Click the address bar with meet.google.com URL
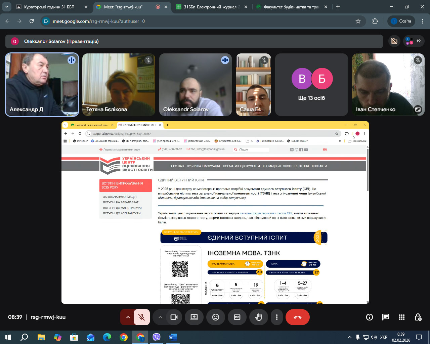The height and width of the screenshot is (344, 430). pos(202,21)
